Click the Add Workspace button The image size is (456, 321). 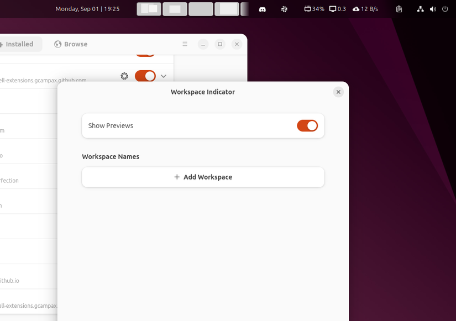tap(203, 177)
